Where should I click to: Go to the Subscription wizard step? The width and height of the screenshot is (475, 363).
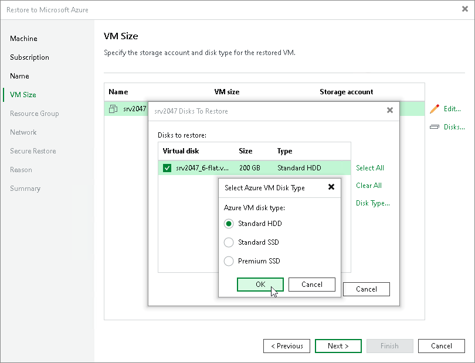pyautogui.click(x=29, y=57)
